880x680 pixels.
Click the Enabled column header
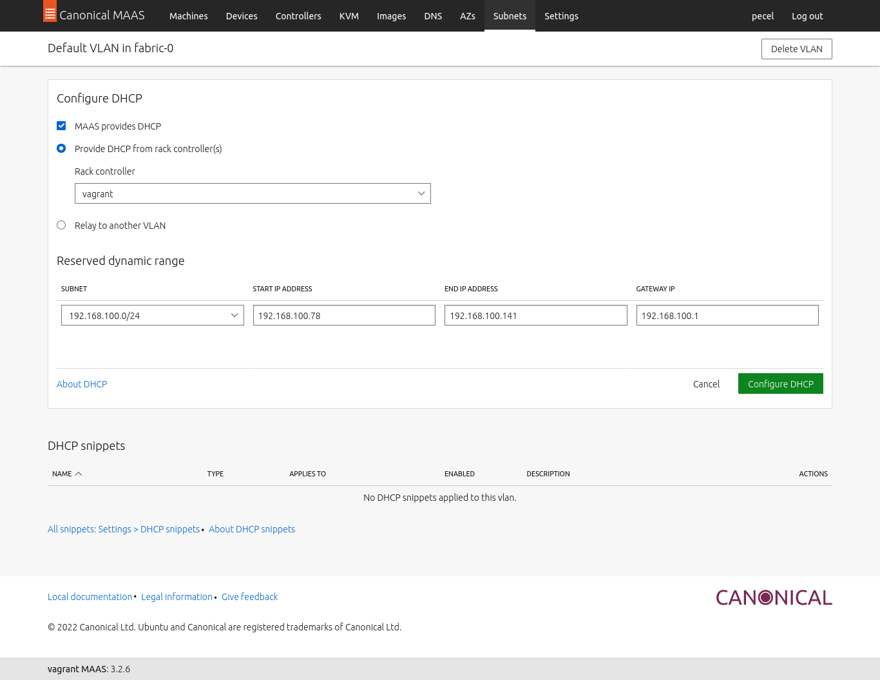point(459,474)
